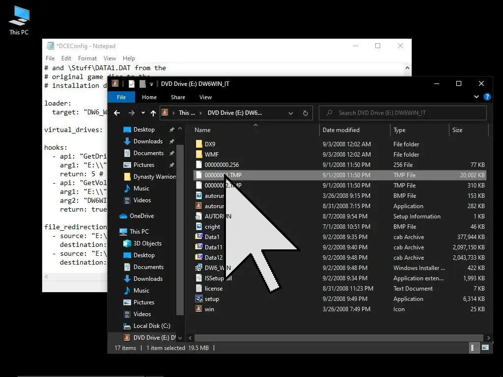Open Notepad View menu
The image size is (503, 377).
coord(110,58)
